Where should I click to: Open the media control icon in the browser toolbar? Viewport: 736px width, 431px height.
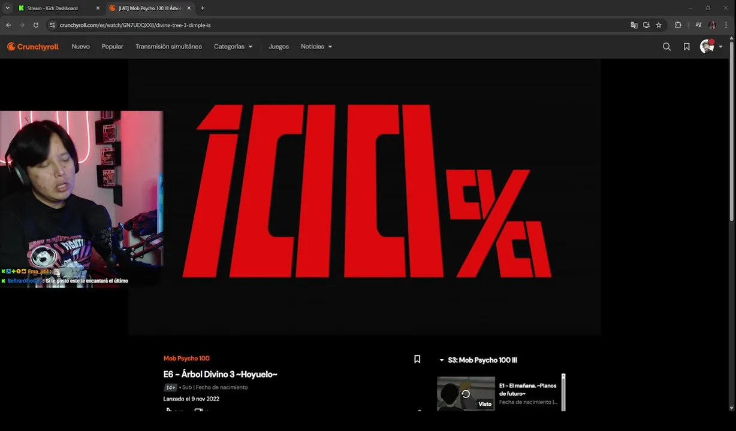click(698, 25)
